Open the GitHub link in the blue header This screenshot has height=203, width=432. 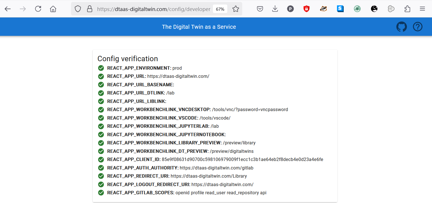[x=402, y=27]
